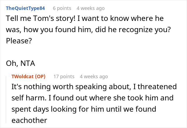Viewport: 187px width, 128px height.
Task: Click the 6 points score
Action: click(62, 8)
